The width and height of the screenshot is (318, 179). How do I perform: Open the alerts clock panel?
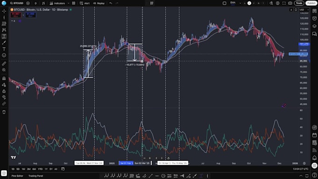[x=314, y=19]
